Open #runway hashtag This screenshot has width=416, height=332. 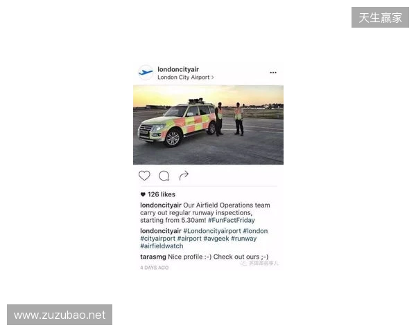[243, 239]
